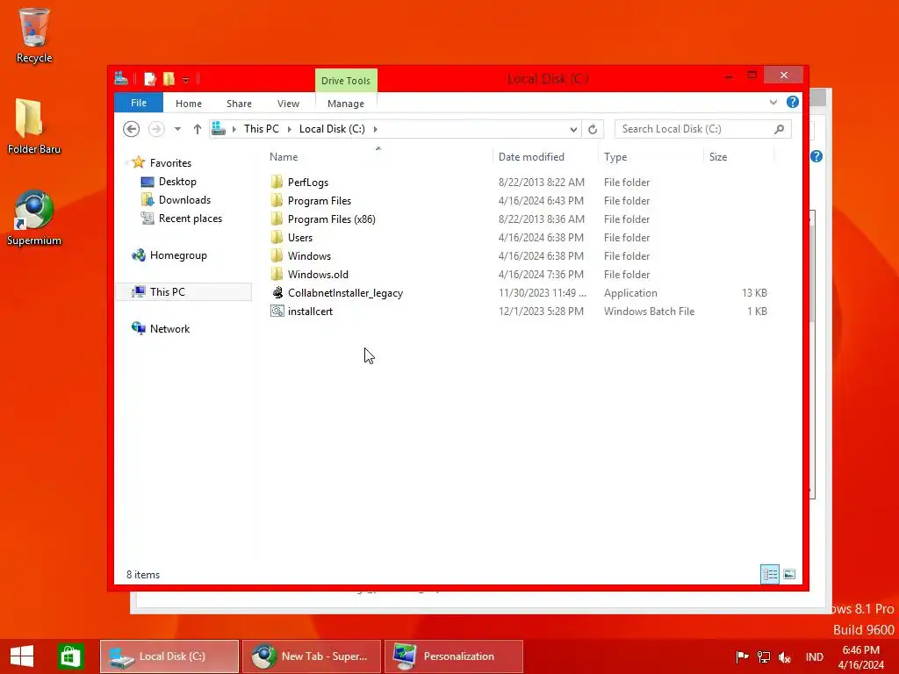Click the muted volume tray icon
Image resolution: width=899 pixels, height=674 pixels.
(x=785, y=656)
